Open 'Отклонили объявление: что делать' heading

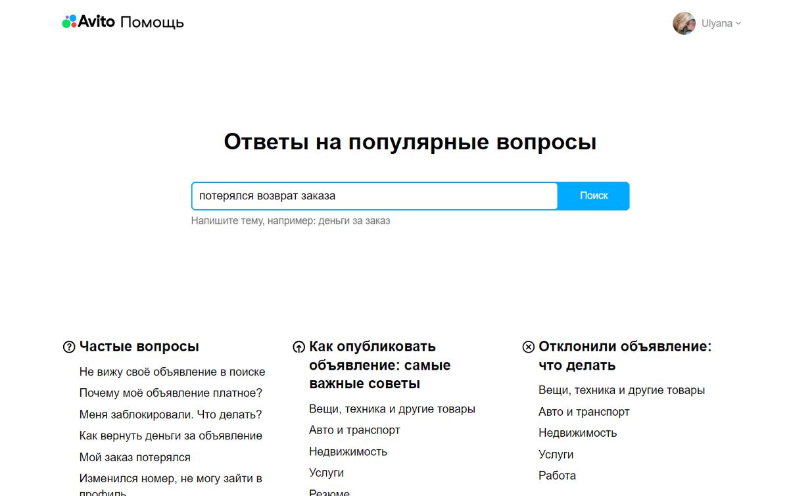click(x=625, y=356)
